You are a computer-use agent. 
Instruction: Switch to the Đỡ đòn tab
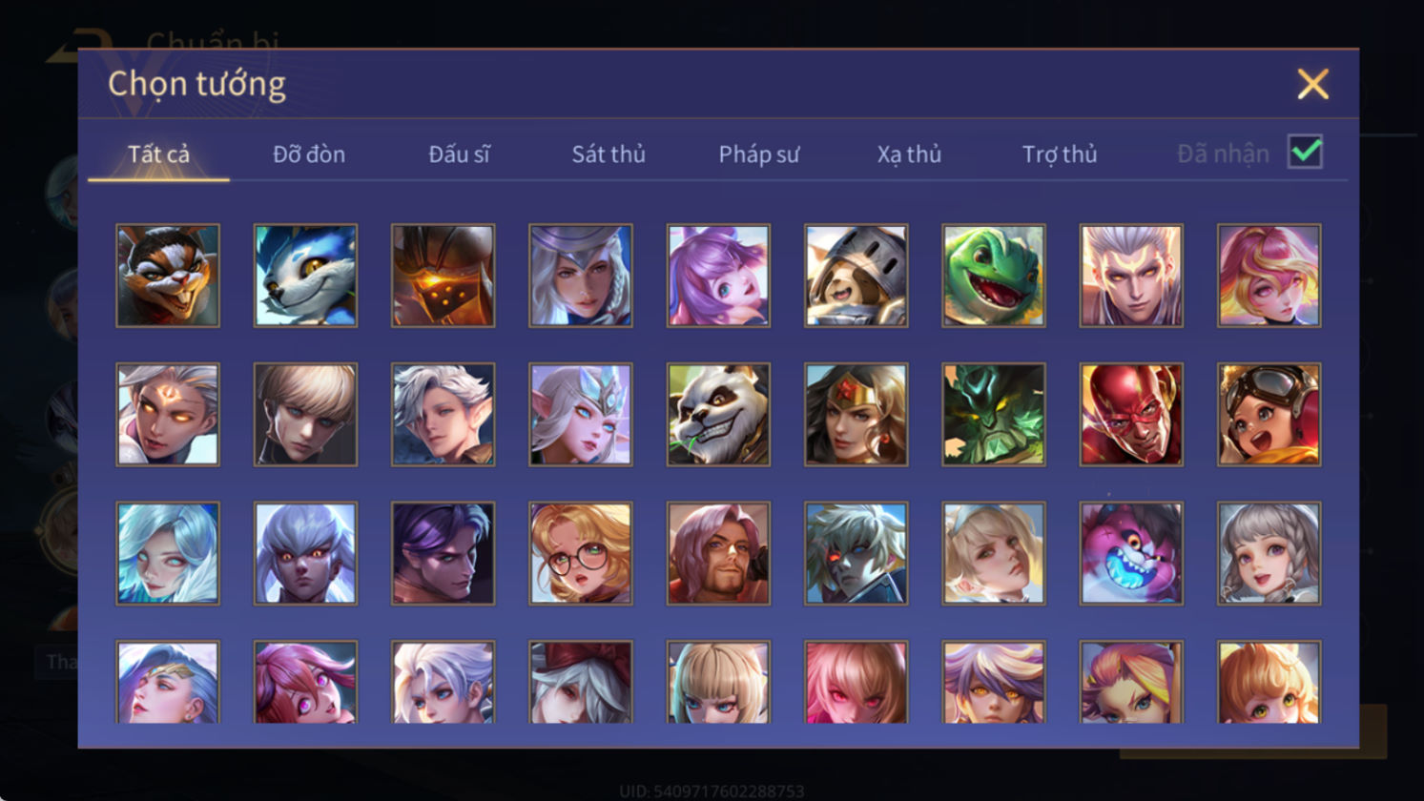click(x=309, y=154)
